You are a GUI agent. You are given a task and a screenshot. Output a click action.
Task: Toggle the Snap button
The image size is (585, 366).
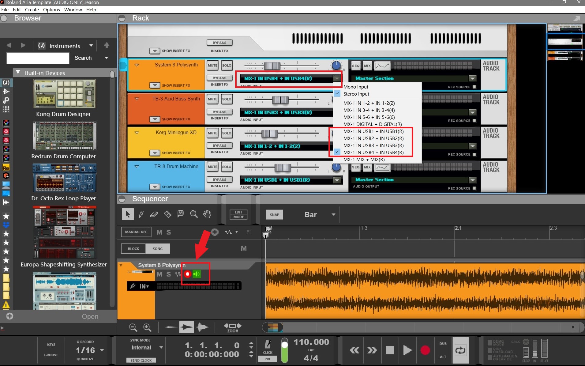pos(274,215)
